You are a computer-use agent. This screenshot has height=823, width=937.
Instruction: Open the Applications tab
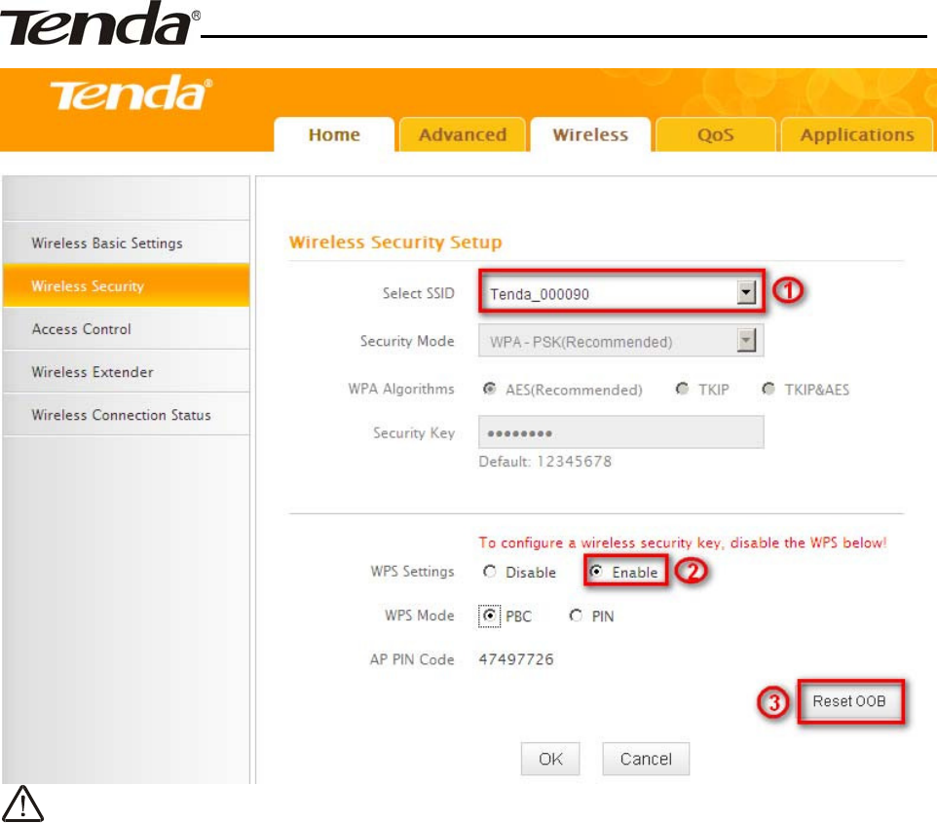857,134
